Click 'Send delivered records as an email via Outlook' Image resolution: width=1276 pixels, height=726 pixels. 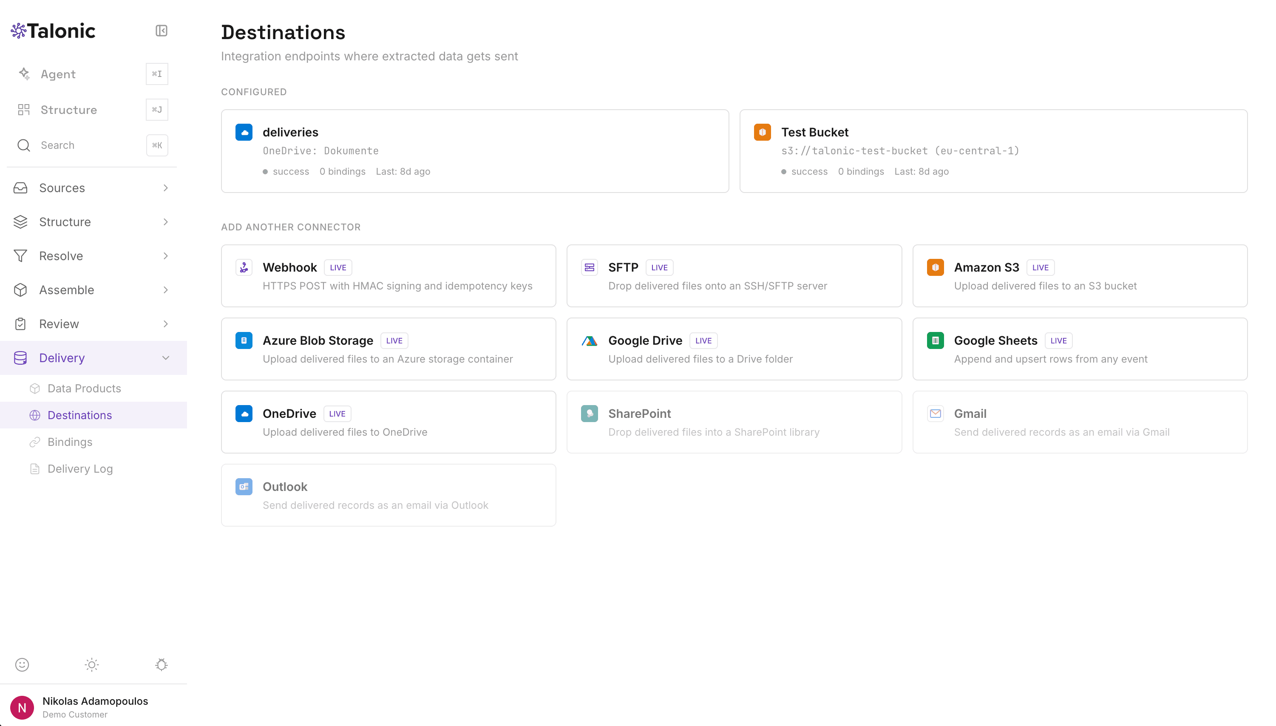375,505
